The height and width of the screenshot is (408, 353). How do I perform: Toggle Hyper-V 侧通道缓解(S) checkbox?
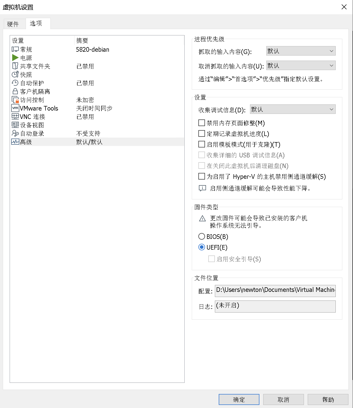[202, 176]
